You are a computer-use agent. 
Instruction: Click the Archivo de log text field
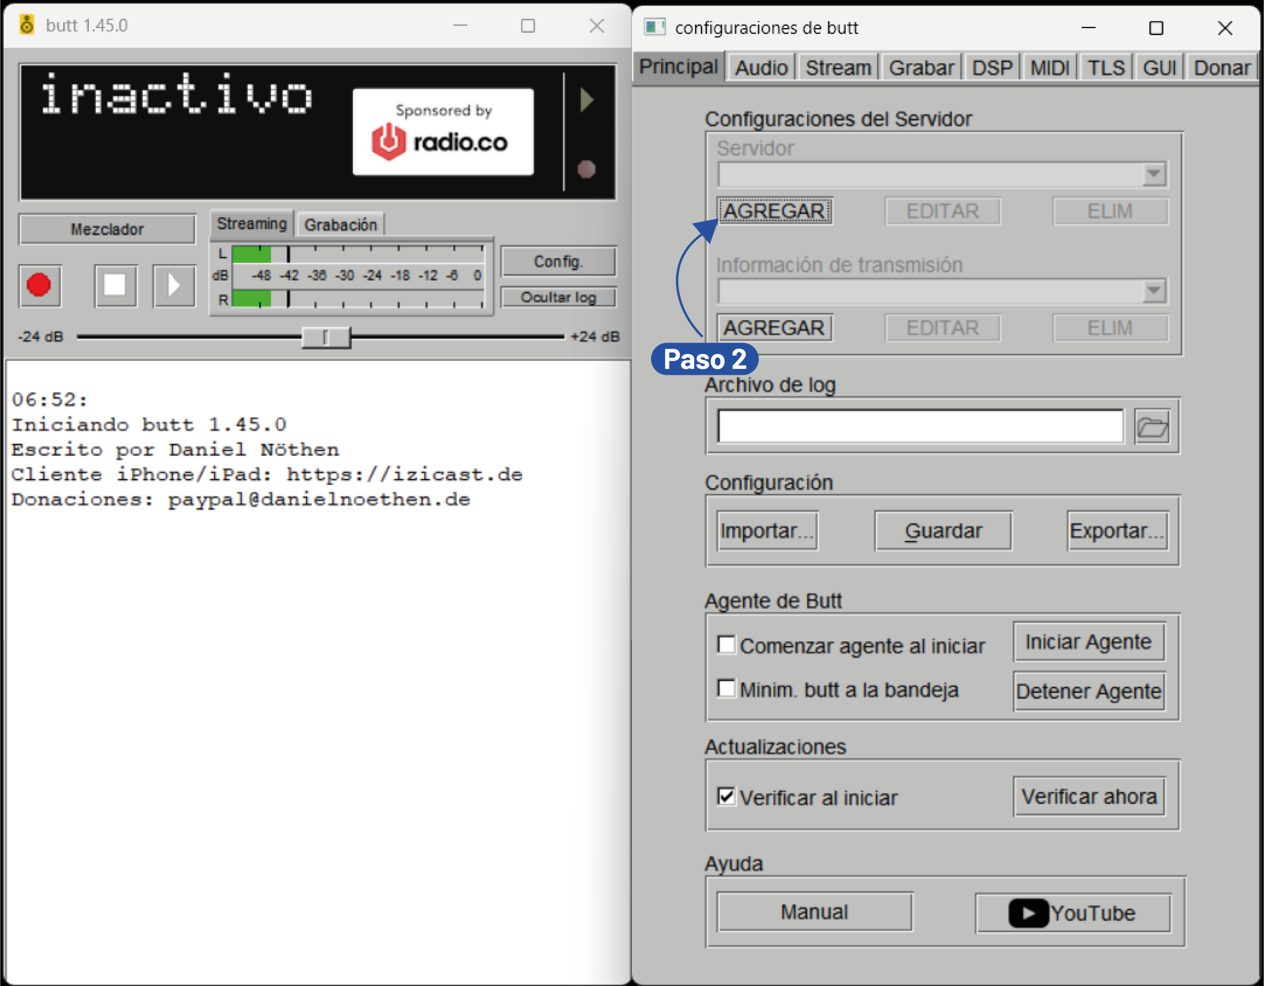(x=920, y=427)
